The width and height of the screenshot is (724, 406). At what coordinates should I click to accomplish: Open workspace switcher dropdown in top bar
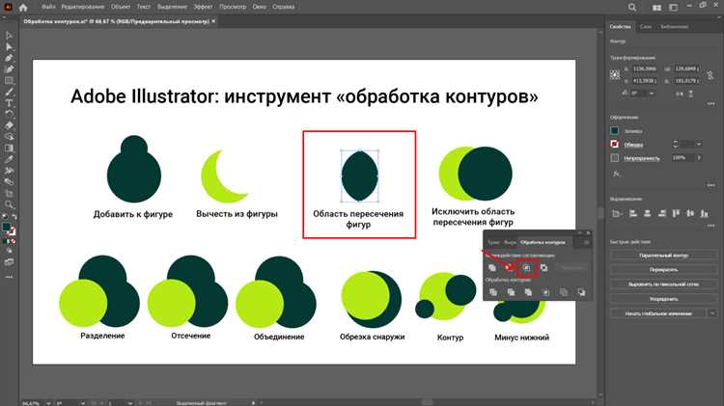[x=674, y=8]
